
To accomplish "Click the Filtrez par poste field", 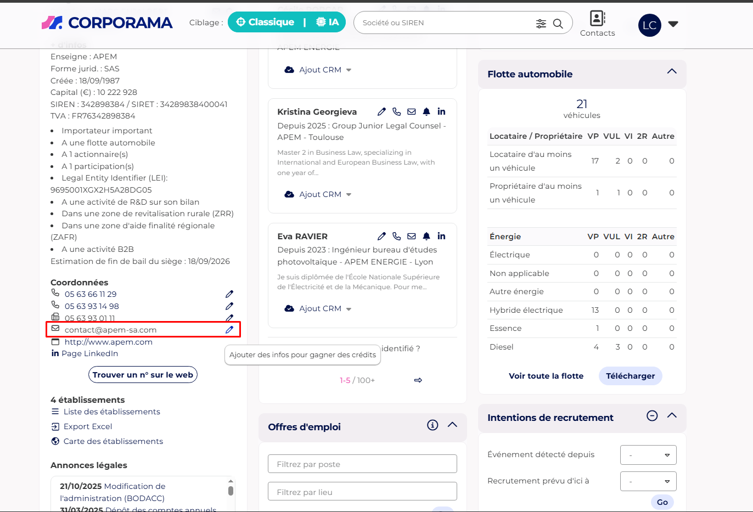I will [x=362, y=464].
